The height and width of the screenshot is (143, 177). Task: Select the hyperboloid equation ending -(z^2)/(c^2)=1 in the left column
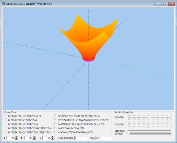tap(6, 132)
